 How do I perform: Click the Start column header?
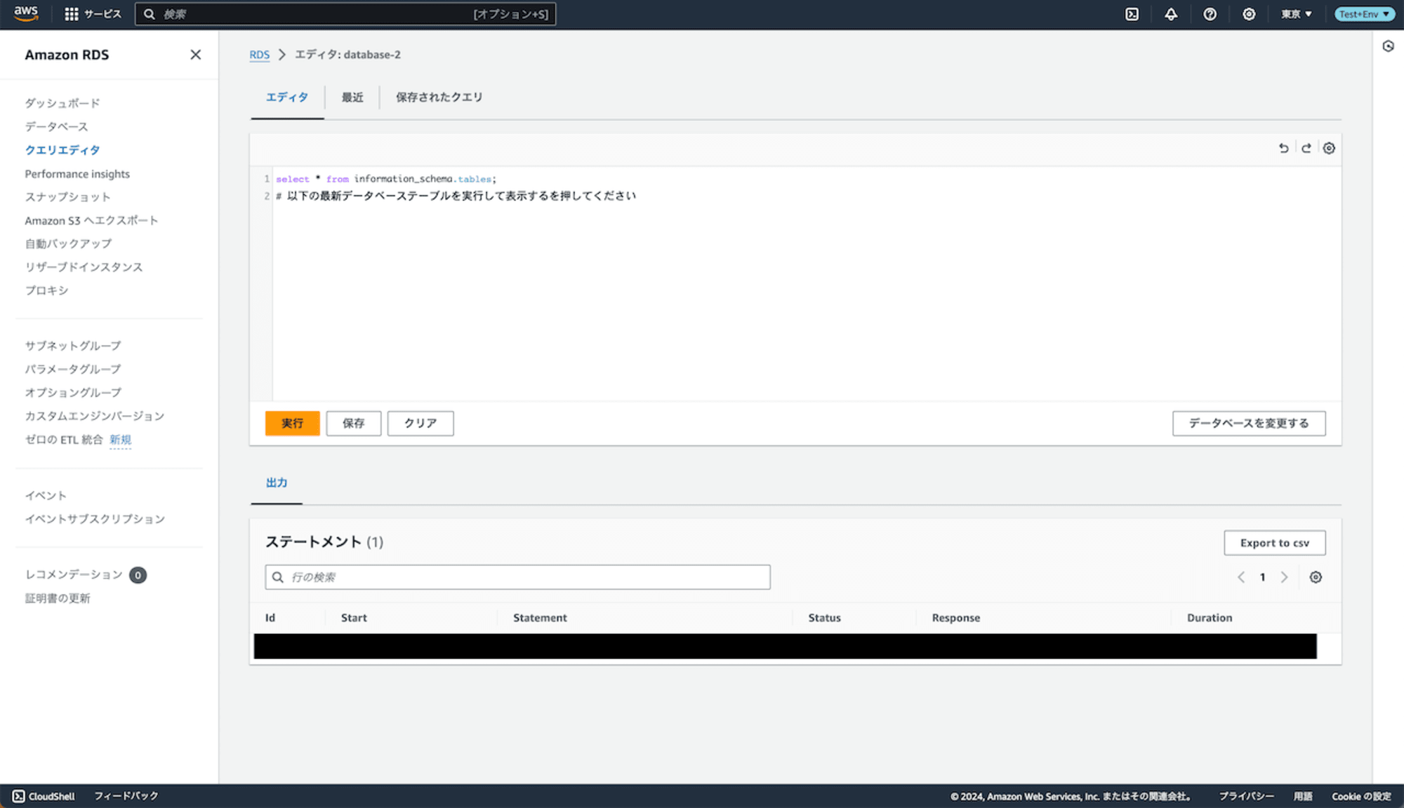pos(354,618)
